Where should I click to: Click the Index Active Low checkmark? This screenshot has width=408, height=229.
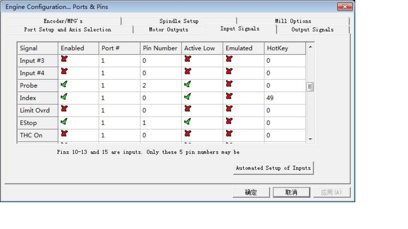(188, 97)
